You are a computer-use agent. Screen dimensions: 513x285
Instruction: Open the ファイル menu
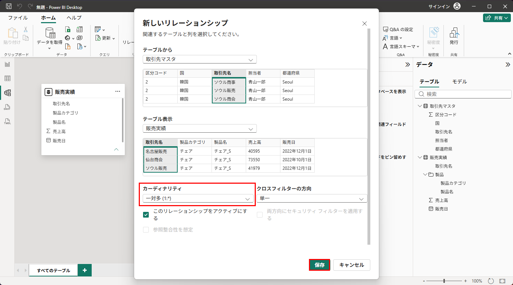(x=18, y=17)
